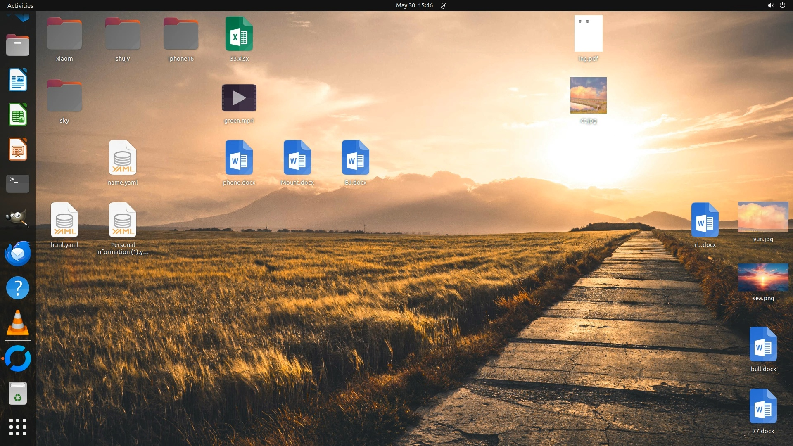Viewport: 793px width, 446px height.
Task: Open the Trash in the dock
Action: point(17,393)
